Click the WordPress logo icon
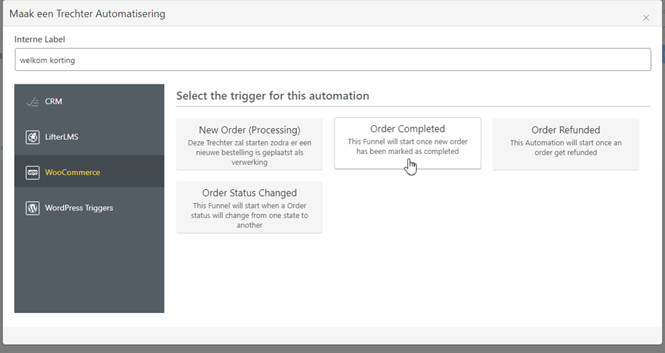This screenshot has height=353, width=665. point(32,208)
